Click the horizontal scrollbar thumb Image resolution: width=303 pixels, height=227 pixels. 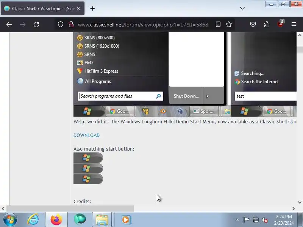coord(70,208)
